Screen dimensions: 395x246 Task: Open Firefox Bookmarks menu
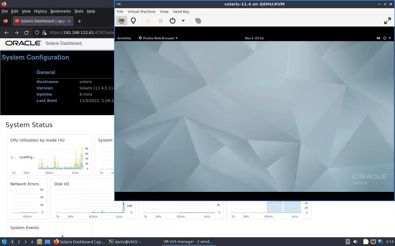pos(61,11)
